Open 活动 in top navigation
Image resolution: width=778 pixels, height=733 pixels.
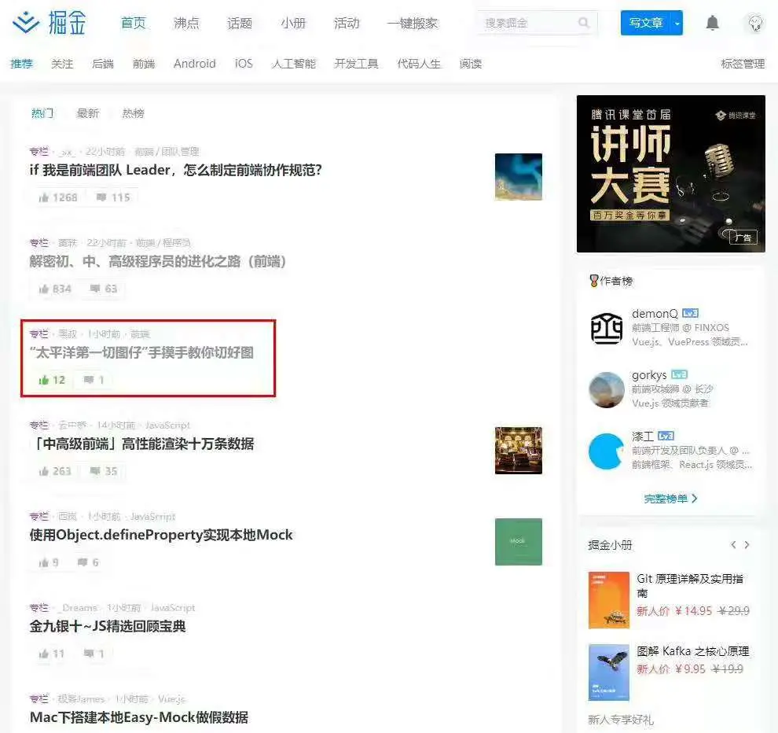[347, 24]
